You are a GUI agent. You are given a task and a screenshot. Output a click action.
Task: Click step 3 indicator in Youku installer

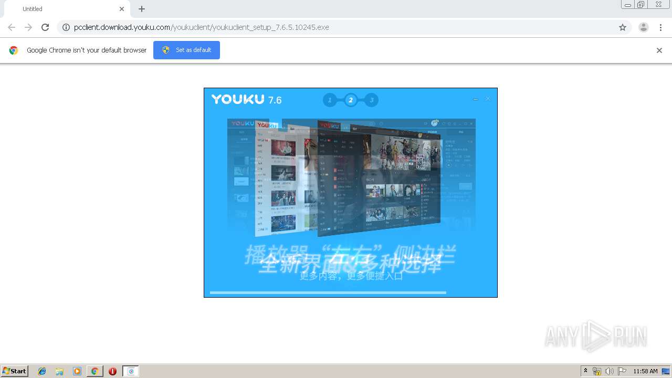tap(372, 100)
